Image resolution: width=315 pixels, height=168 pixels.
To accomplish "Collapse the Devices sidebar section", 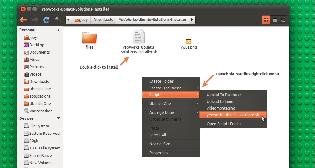I will tap(58, 118).
